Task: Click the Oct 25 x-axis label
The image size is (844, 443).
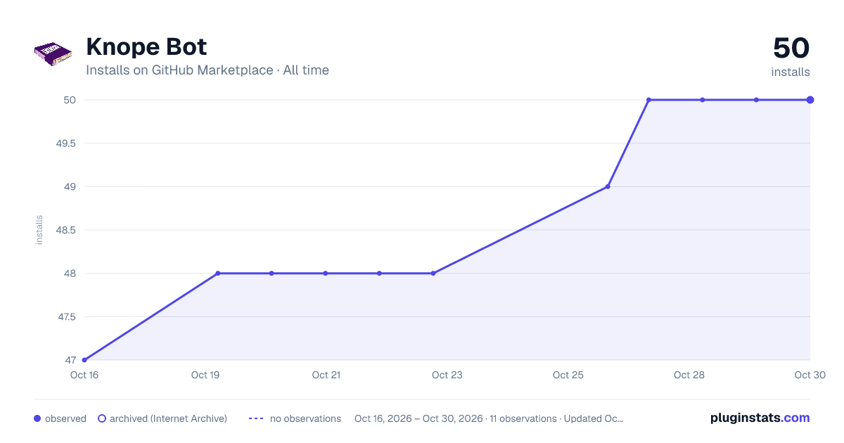Action: point(568,375)
